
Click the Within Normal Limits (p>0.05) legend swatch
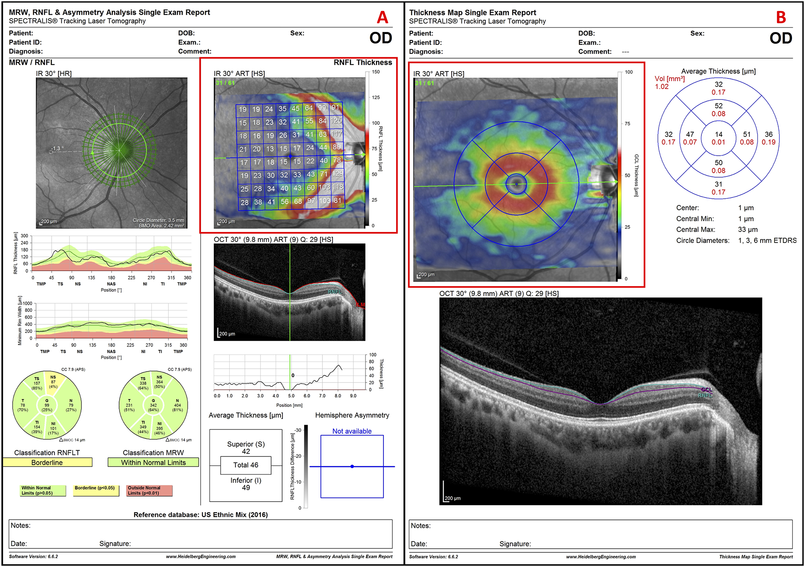click(43, 491)
